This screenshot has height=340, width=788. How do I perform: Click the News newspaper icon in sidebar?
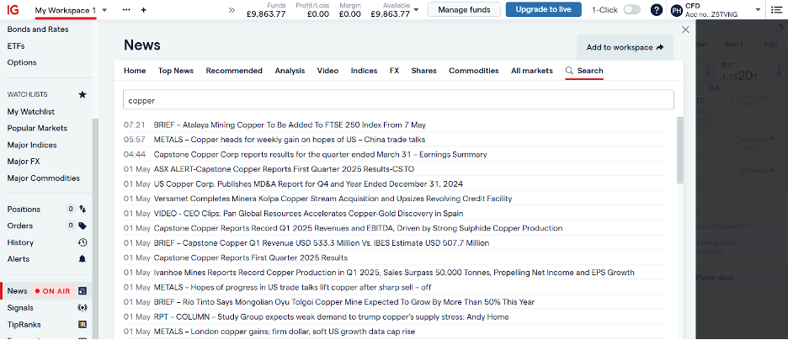click(x=83, y=291)
